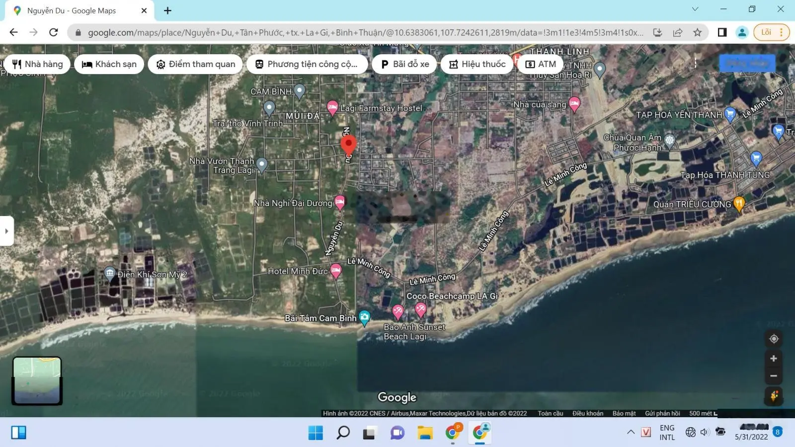Open the CAM BÌNH place marker
Image resolution: width=795 pixels, height=447 pixels.
tap(299, 90)
